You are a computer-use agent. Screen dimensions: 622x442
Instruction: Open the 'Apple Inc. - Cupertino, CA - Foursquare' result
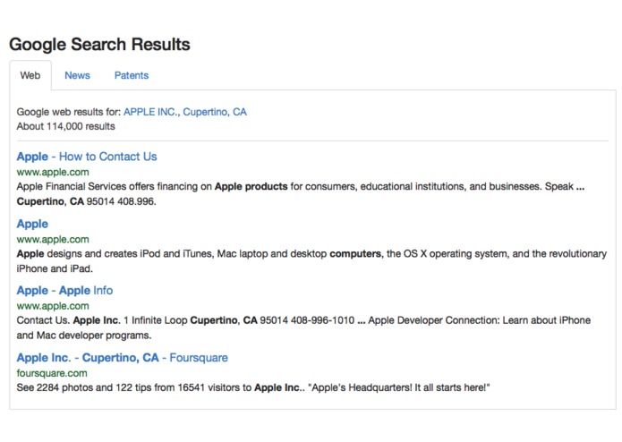[x=123, y=358]
